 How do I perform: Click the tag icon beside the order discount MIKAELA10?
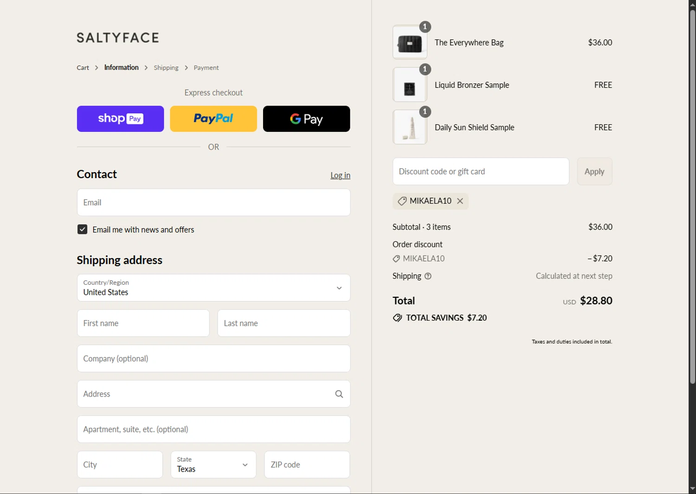click(396, 259)
